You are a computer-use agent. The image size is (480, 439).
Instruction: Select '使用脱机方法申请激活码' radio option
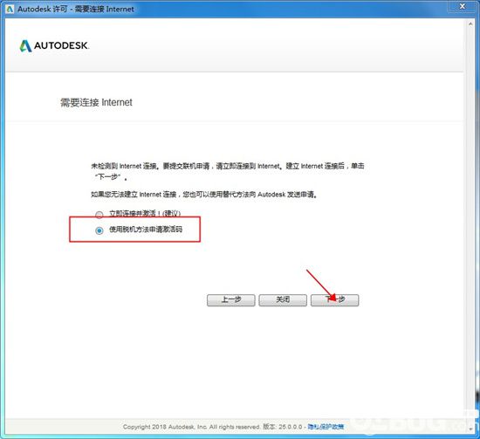click(x=99, y=230)
